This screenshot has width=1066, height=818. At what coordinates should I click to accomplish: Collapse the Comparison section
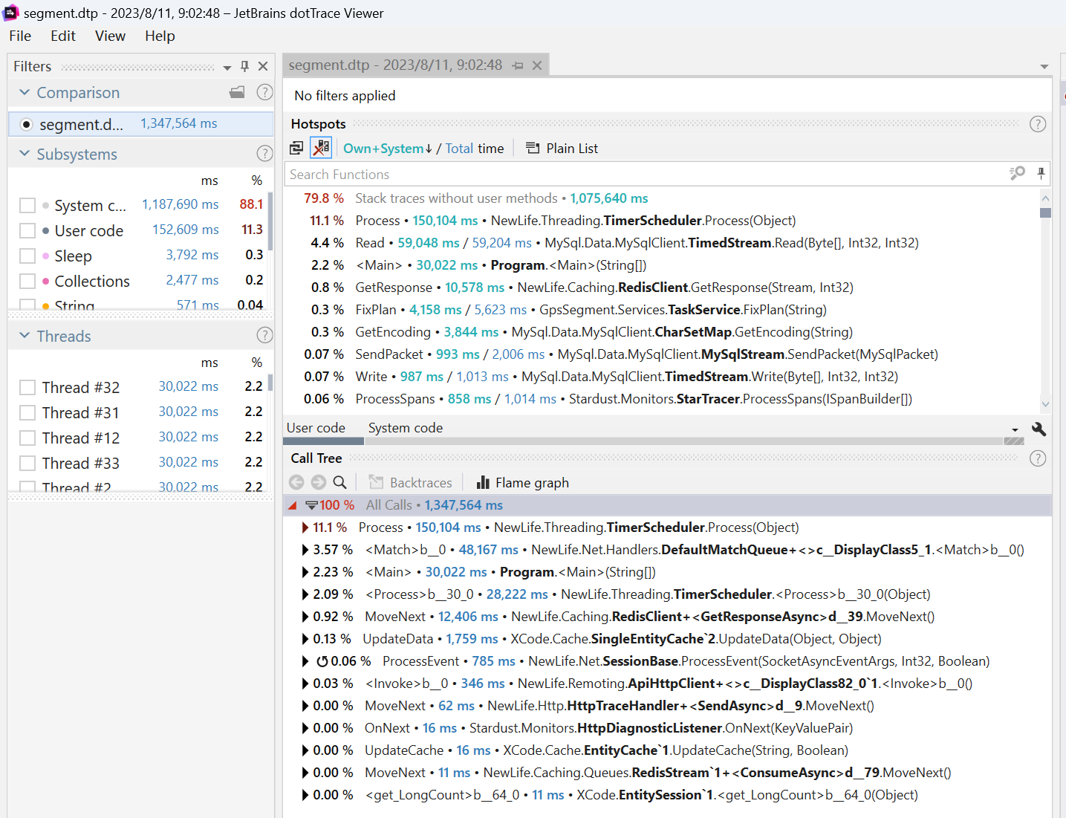25,92
